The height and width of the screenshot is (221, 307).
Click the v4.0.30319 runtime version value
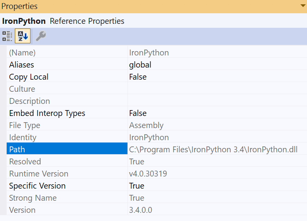coord(148,174)
